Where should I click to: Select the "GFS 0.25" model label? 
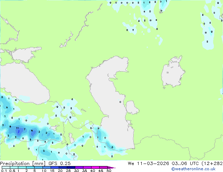[59, 164]
